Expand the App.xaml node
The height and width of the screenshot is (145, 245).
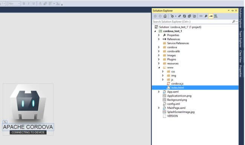pos(159,92)
